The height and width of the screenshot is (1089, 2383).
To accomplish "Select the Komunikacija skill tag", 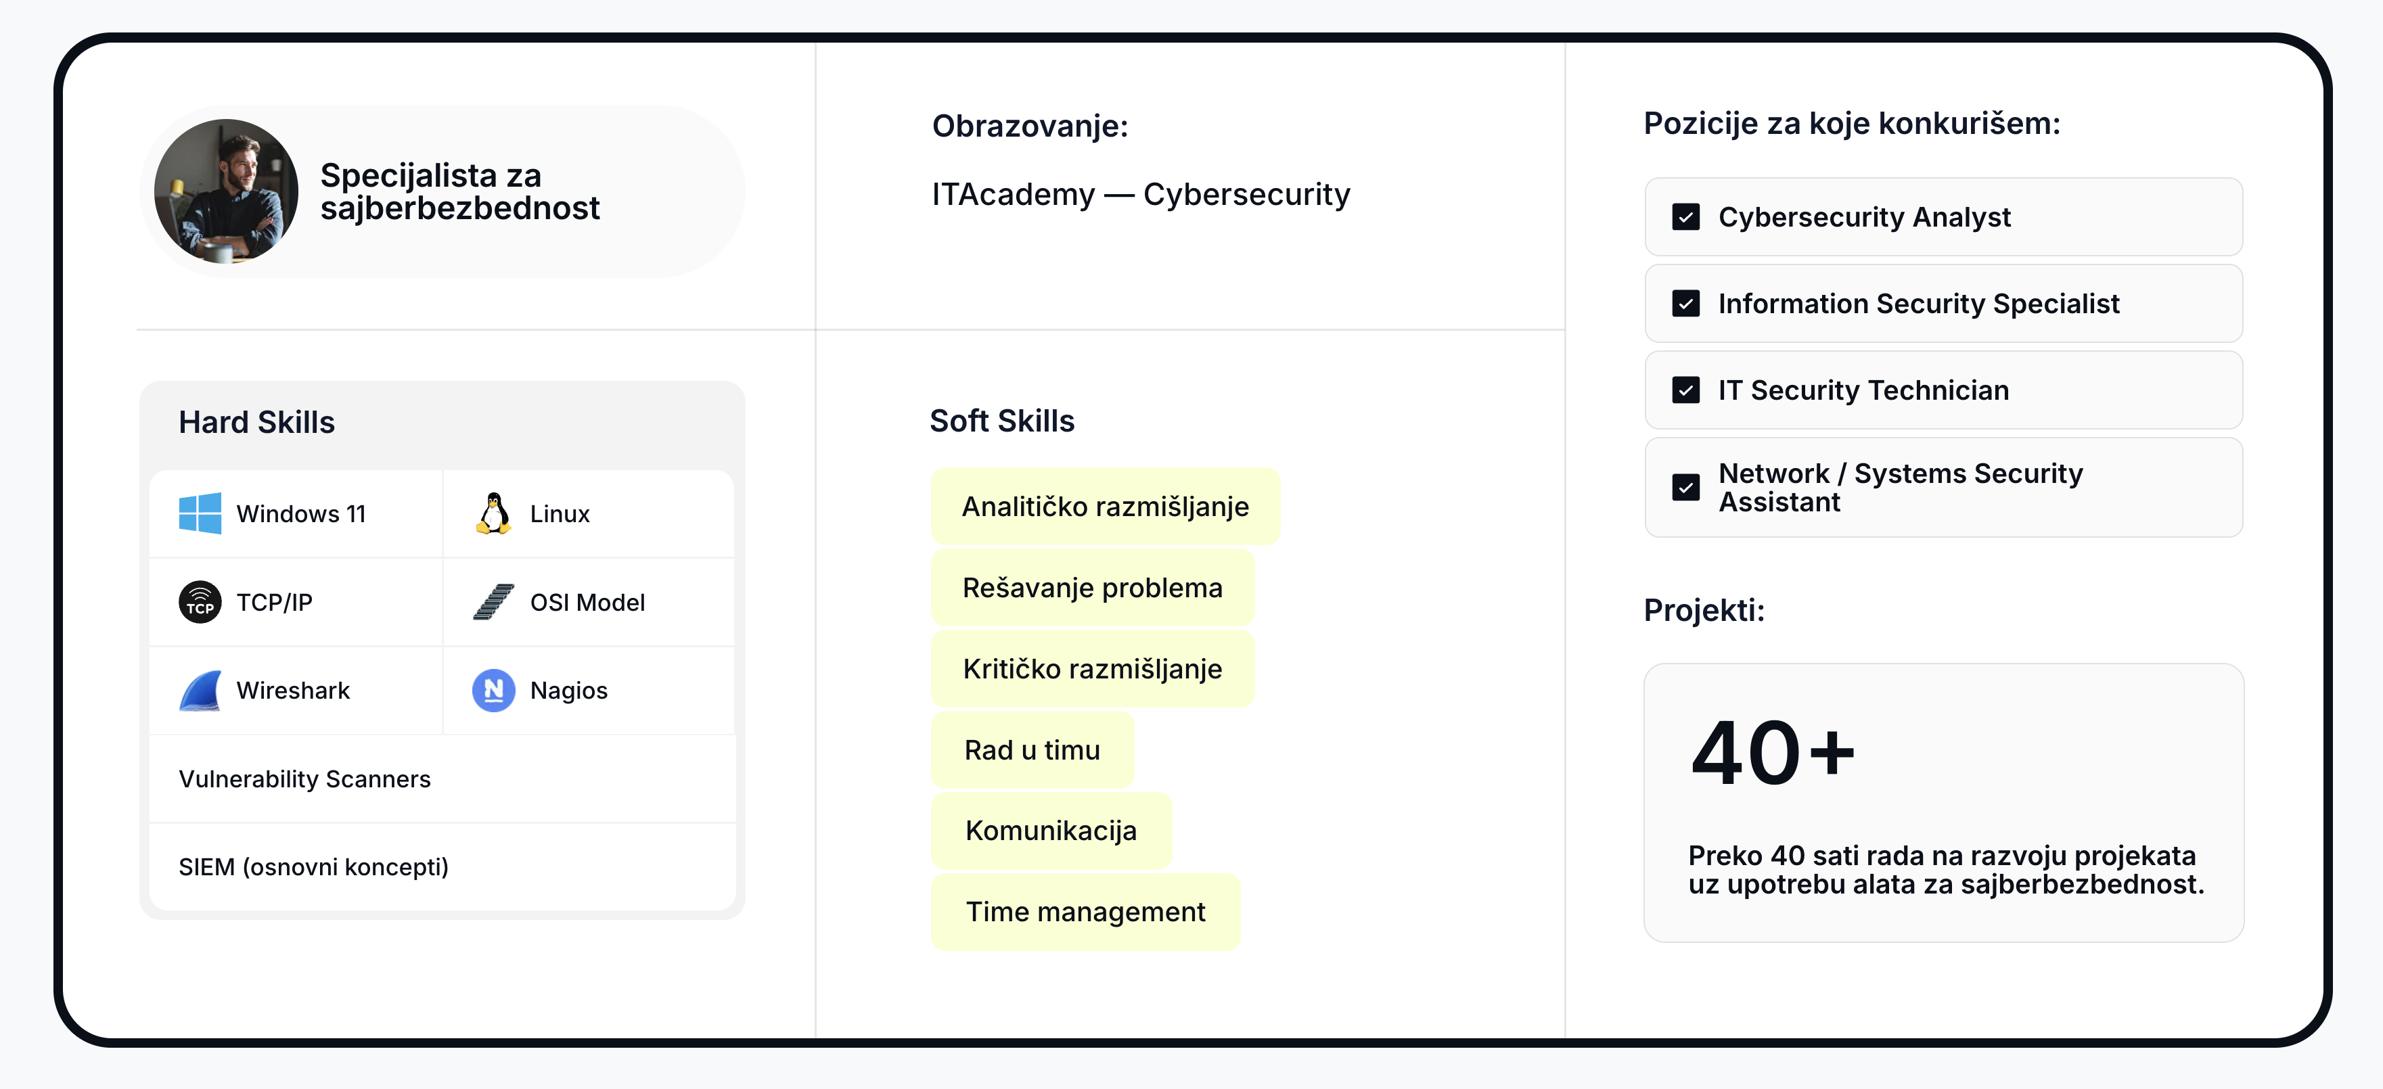I will click(1051, 831).
